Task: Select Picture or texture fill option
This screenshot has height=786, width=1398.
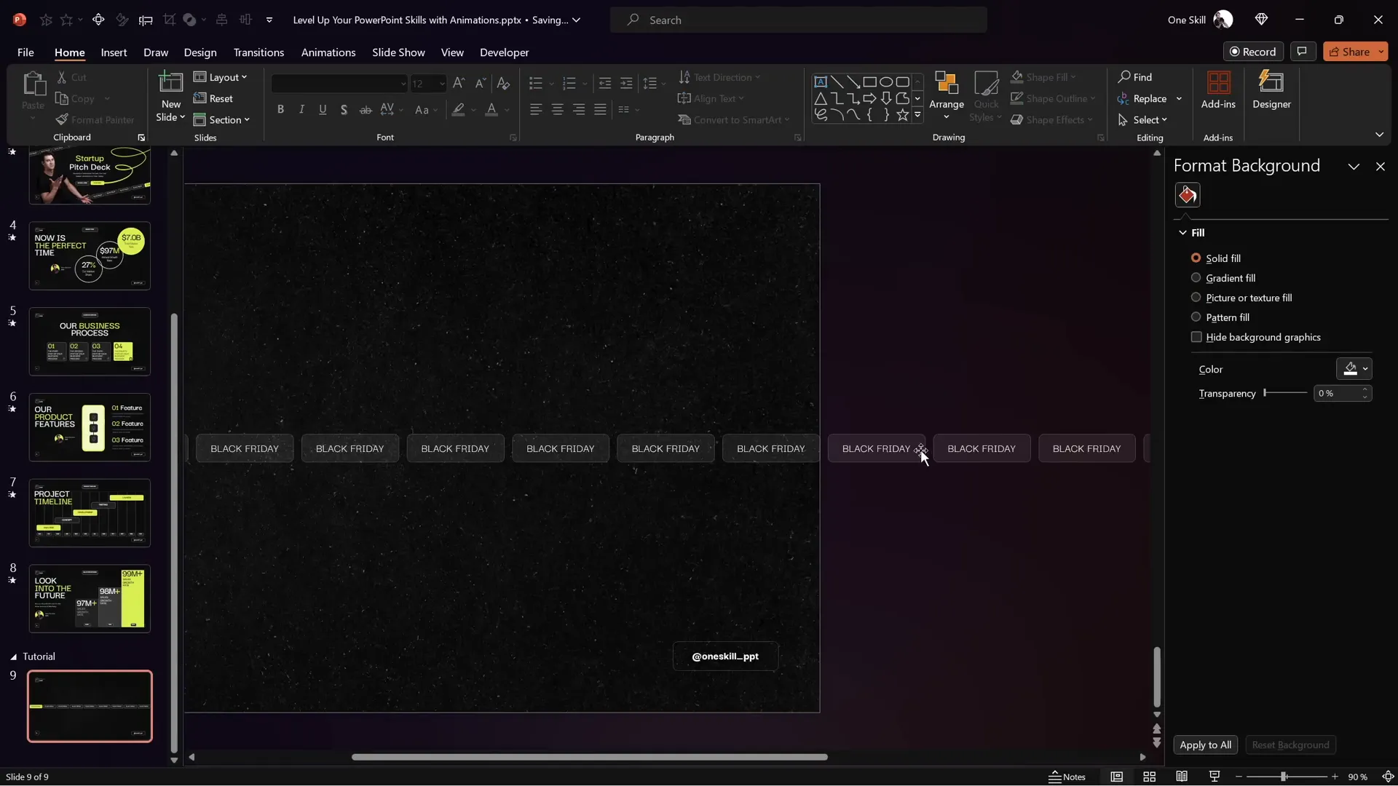Action: coord(1196,298)
